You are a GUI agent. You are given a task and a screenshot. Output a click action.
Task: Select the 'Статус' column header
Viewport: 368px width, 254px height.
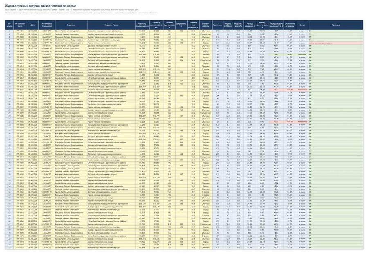point(302,25)
